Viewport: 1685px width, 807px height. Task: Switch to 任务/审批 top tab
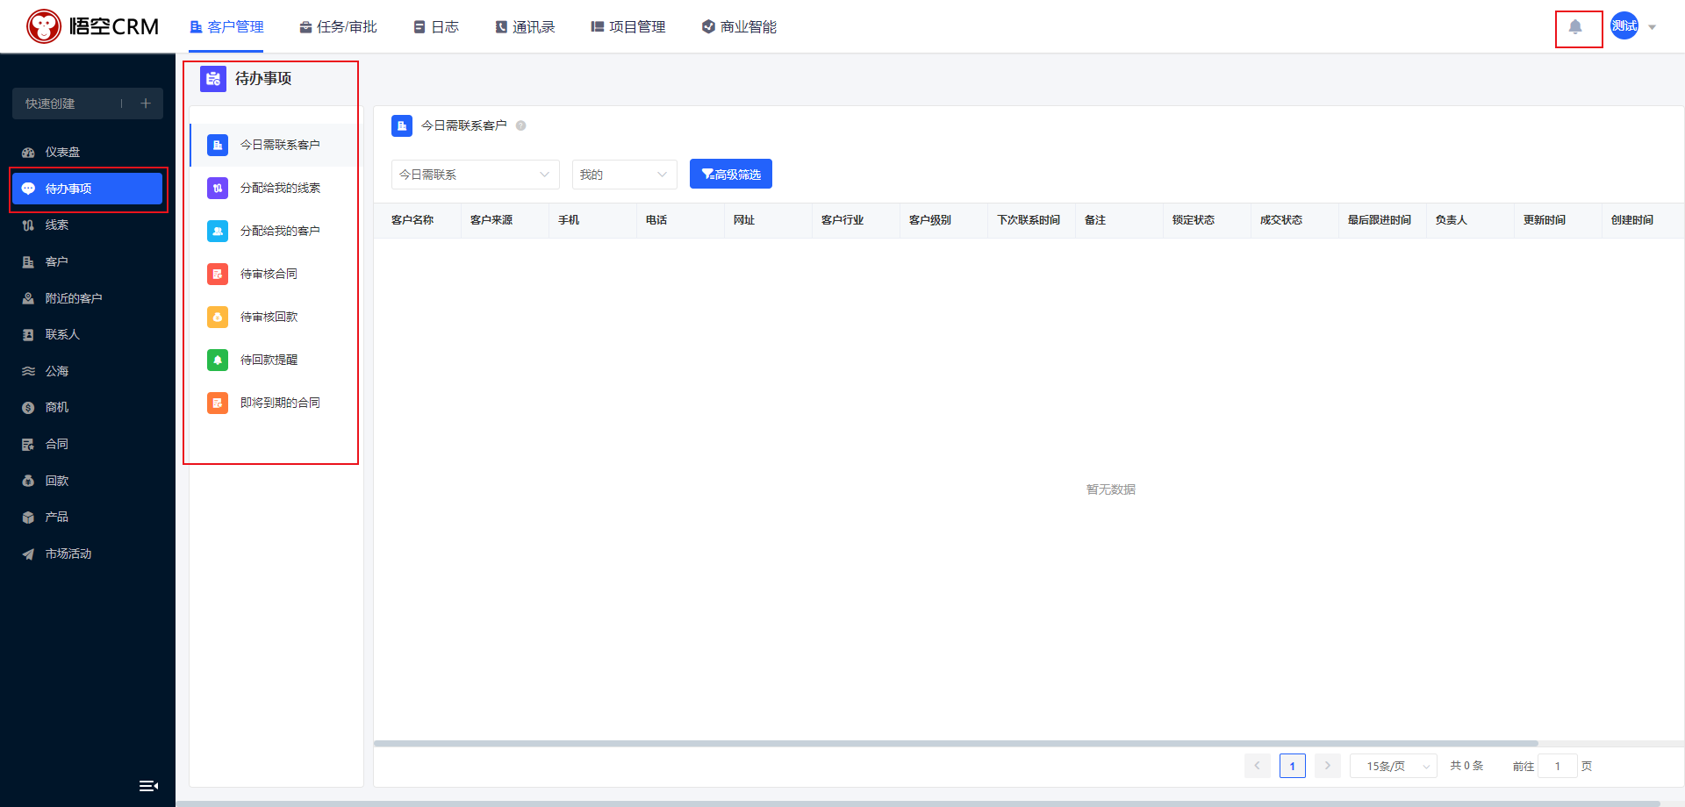coord(338,27)
